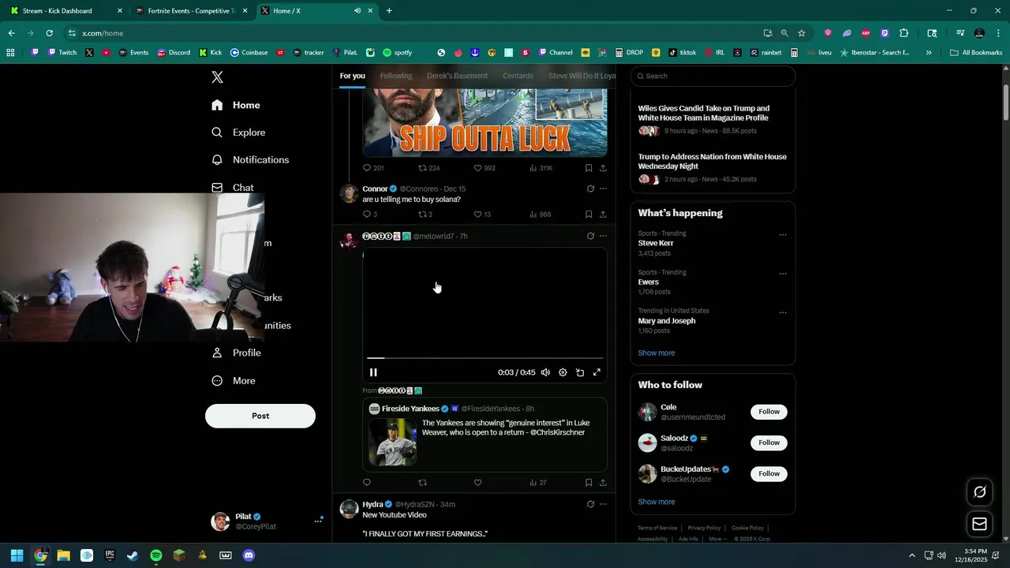Open Discord bookmark in bookmarks bar
This screenshot has width=1010, height=568.
point(174,53)
